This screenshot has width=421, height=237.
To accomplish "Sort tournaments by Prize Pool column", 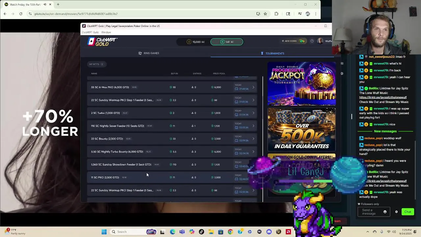I will 219,73.
